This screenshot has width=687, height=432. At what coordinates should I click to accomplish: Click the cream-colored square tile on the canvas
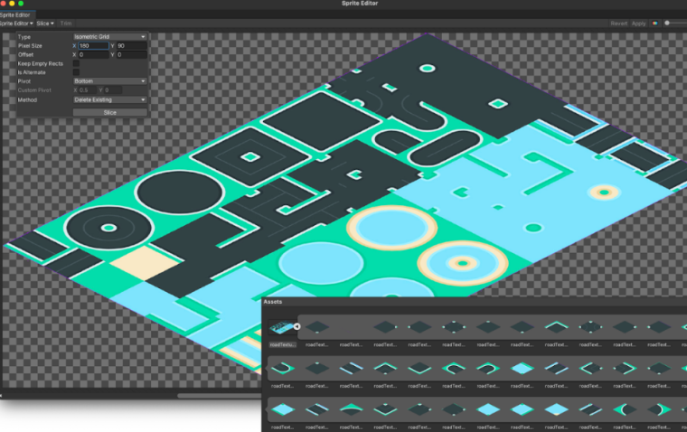pyautogui.click(x=145, y=263)
